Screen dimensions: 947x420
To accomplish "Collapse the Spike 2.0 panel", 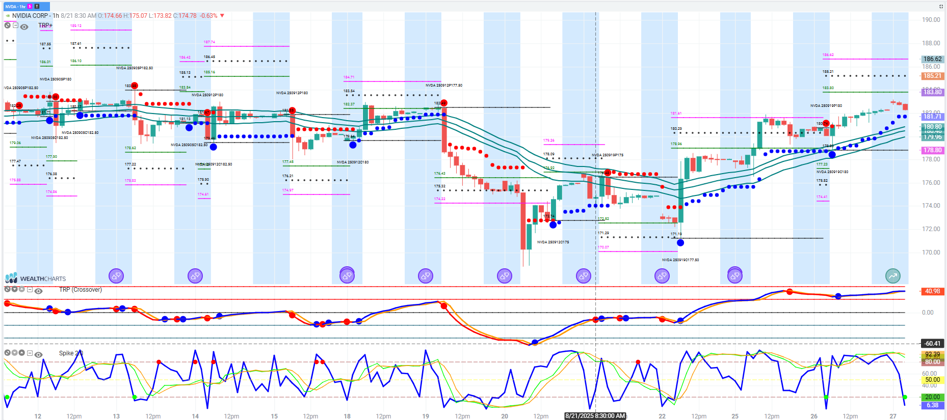I will pos(30,353).
